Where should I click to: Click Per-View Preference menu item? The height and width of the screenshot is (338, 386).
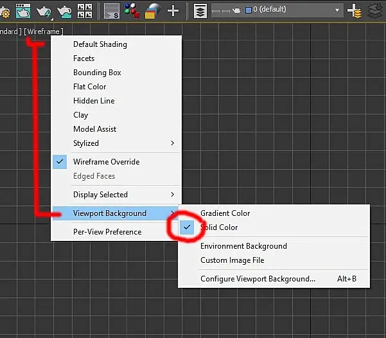pos(116,232)
